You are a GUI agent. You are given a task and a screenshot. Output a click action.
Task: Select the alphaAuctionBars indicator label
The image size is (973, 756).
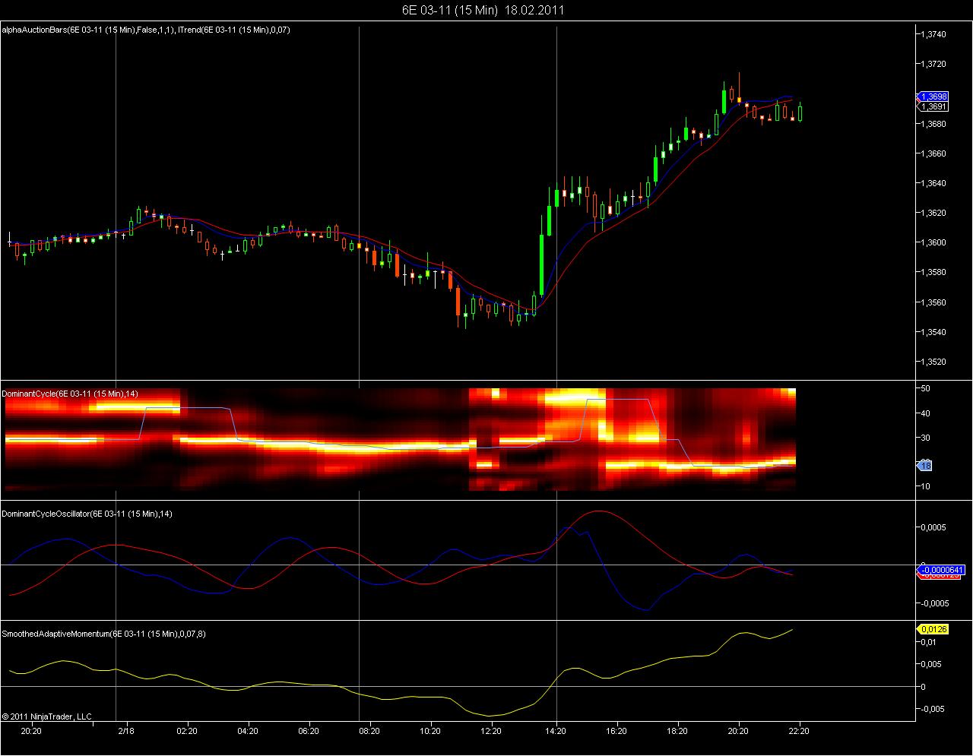pyautogui.click(x=145, y=30)
